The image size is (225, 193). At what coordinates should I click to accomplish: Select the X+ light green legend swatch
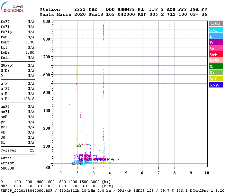point(216,72)
